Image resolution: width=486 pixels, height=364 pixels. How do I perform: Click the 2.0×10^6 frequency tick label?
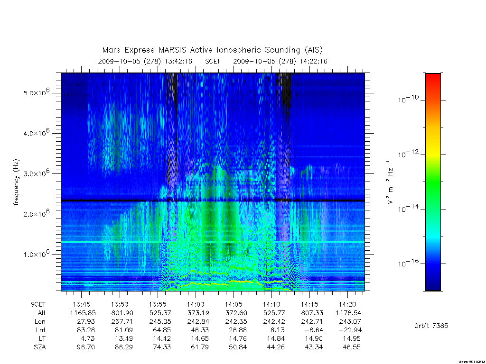tap(36, 213)
